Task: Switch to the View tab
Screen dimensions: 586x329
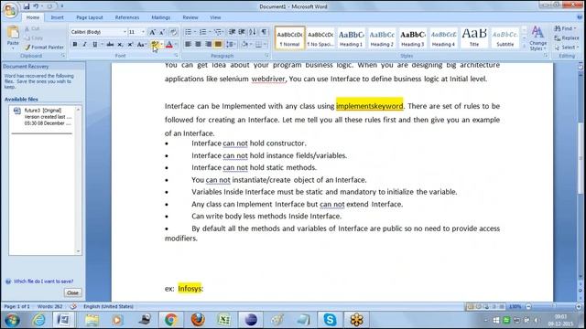Action: pos(215,17)
